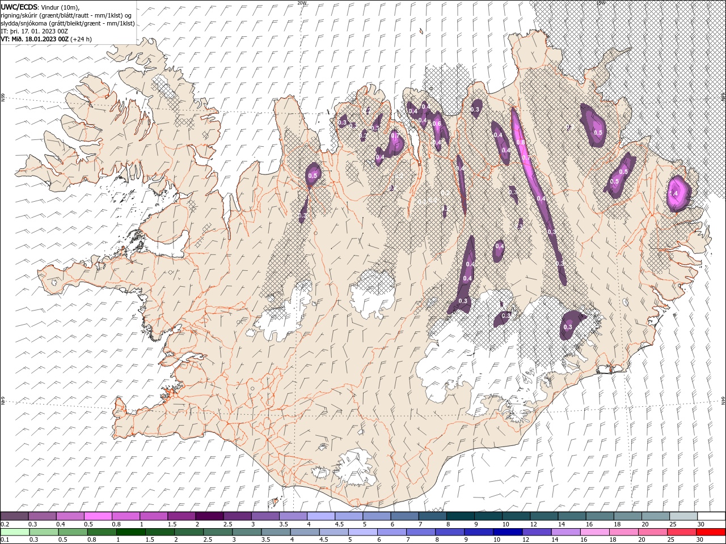Select white upper swatch after 30

click(x=711, y=516)
